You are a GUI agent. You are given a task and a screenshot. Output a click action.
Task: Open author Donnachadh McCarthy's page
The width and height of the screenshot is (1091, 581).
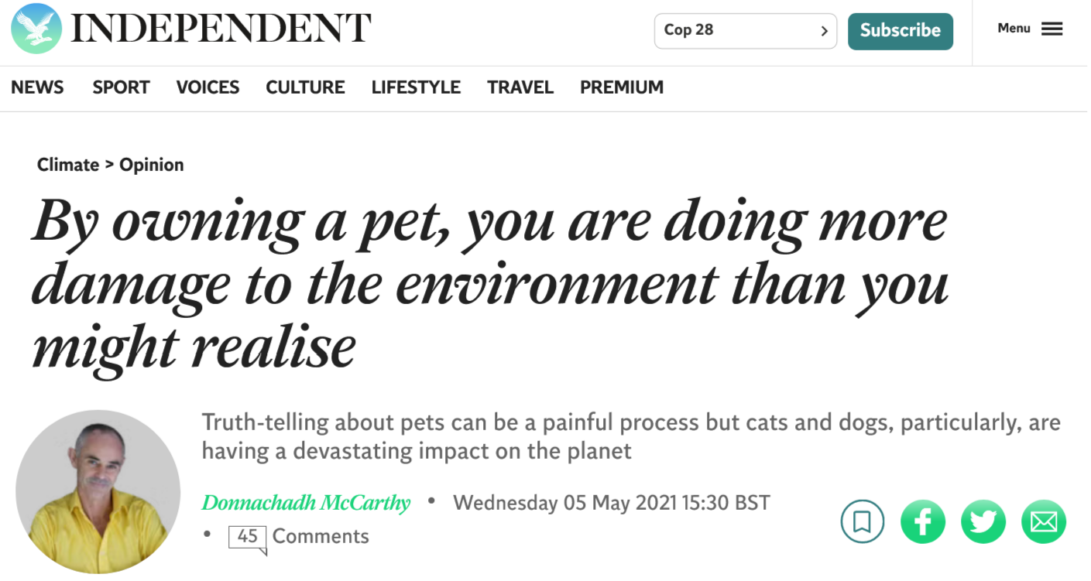(x=306, y=503)
